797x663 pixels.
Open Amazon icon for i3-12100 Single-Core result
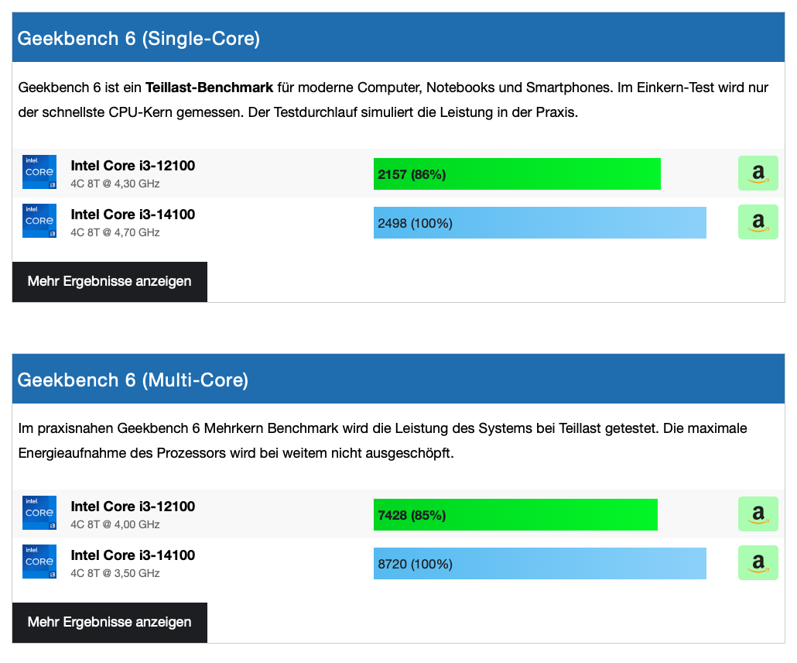758,173
